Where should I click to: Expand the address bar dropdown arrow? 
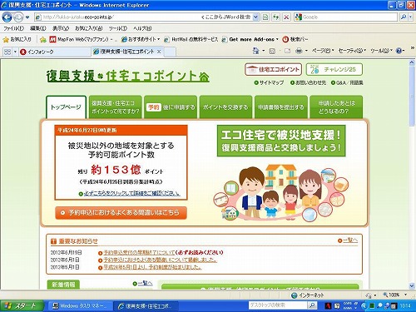tap(255, 17)
